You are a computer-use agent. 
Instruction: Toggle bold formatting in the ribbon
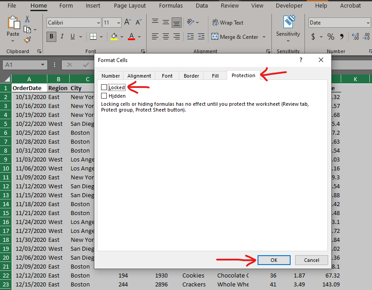[51, 37]
